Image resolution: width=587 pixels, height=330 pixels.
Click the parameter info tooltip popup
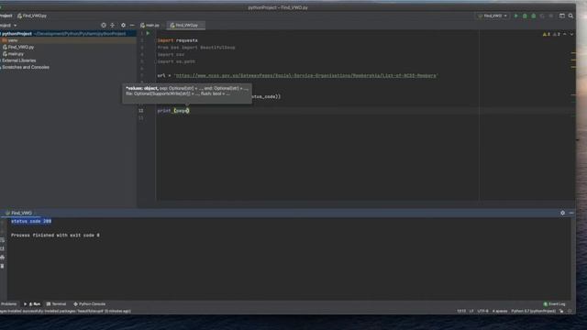tap(187, 93)
